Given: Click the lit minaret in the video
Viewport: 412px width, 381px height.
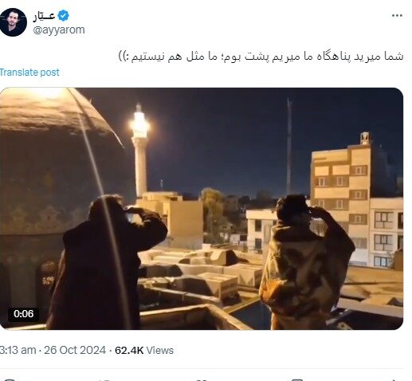Looking at the screenshot, I should [x=139, y=150].
